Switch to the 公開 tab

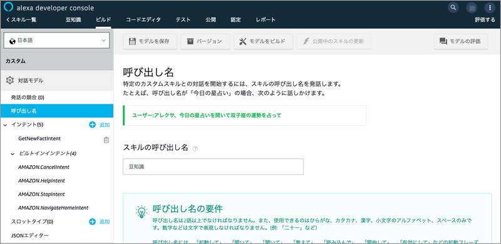pos(210,20)
